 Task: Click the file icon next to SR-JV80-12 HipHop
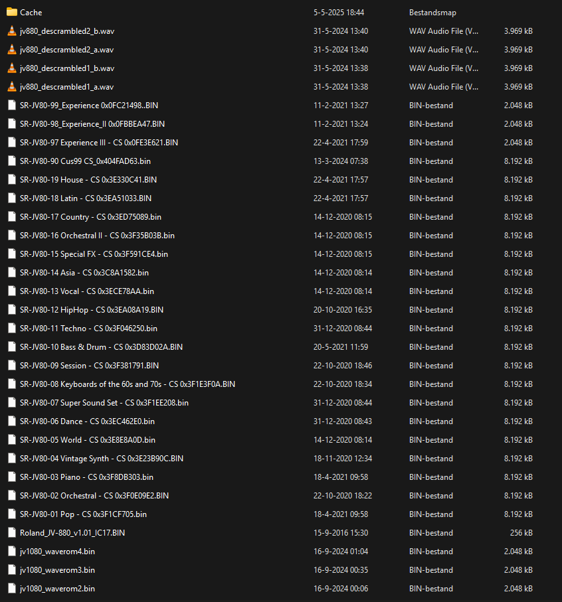[x=12, y=310]
